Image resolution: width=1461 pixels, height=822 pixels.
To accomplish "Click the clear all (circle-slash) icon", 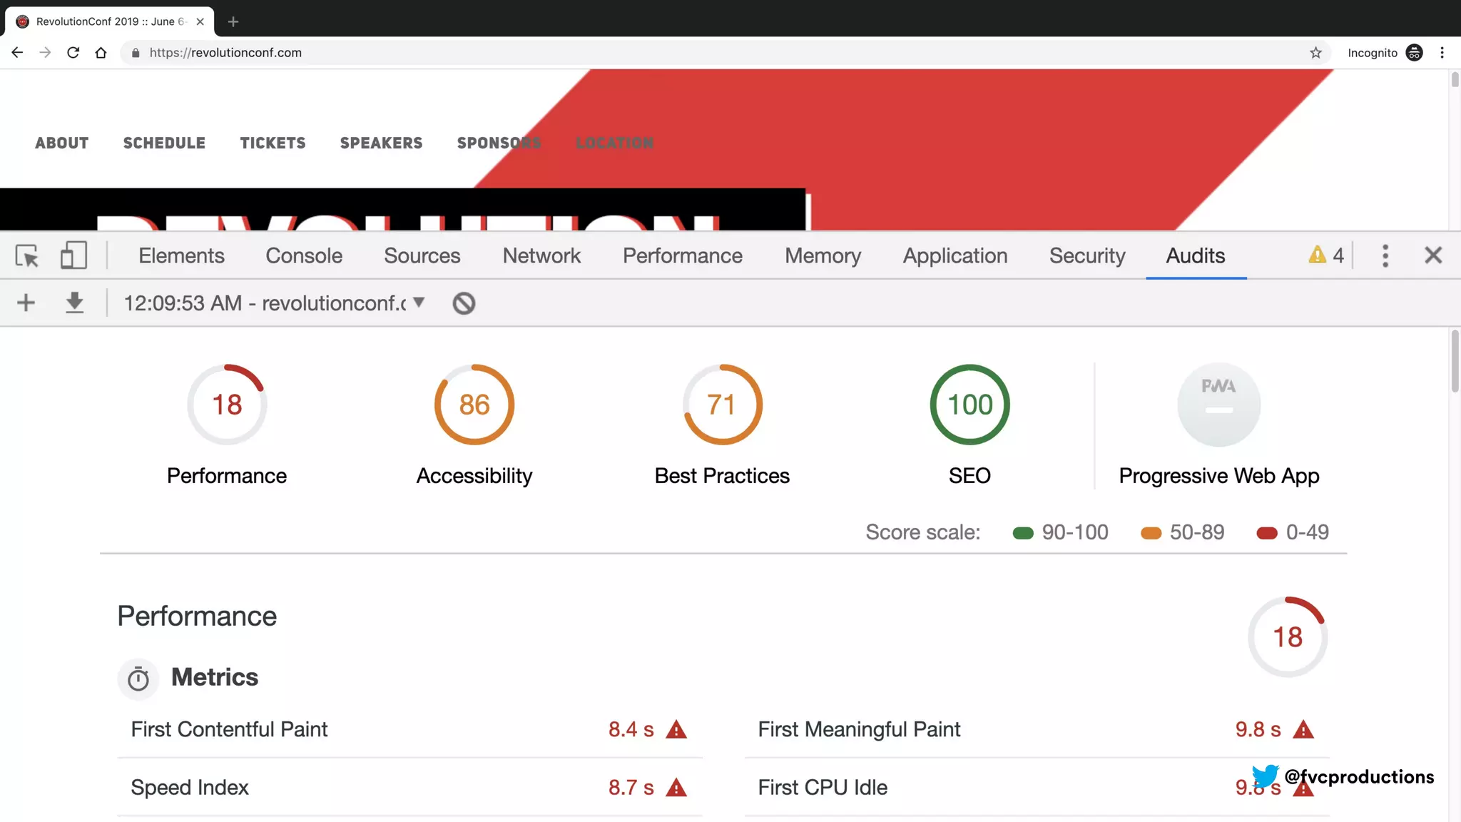I will 464,303.
